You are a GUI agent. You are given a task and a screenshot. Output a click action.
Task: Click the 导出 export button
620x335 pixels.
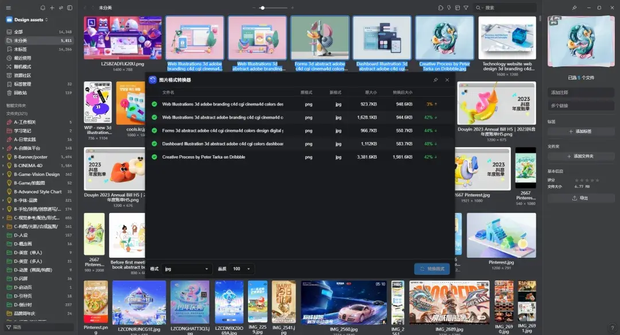point(580,198)
